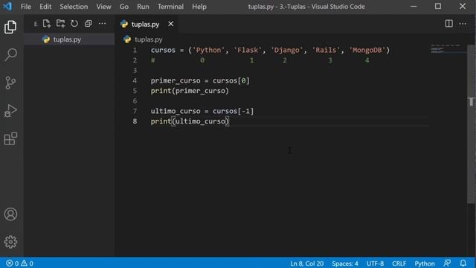Open the File menu
Image resolution: width=476 pixels, height=268 pixels.
26,7
